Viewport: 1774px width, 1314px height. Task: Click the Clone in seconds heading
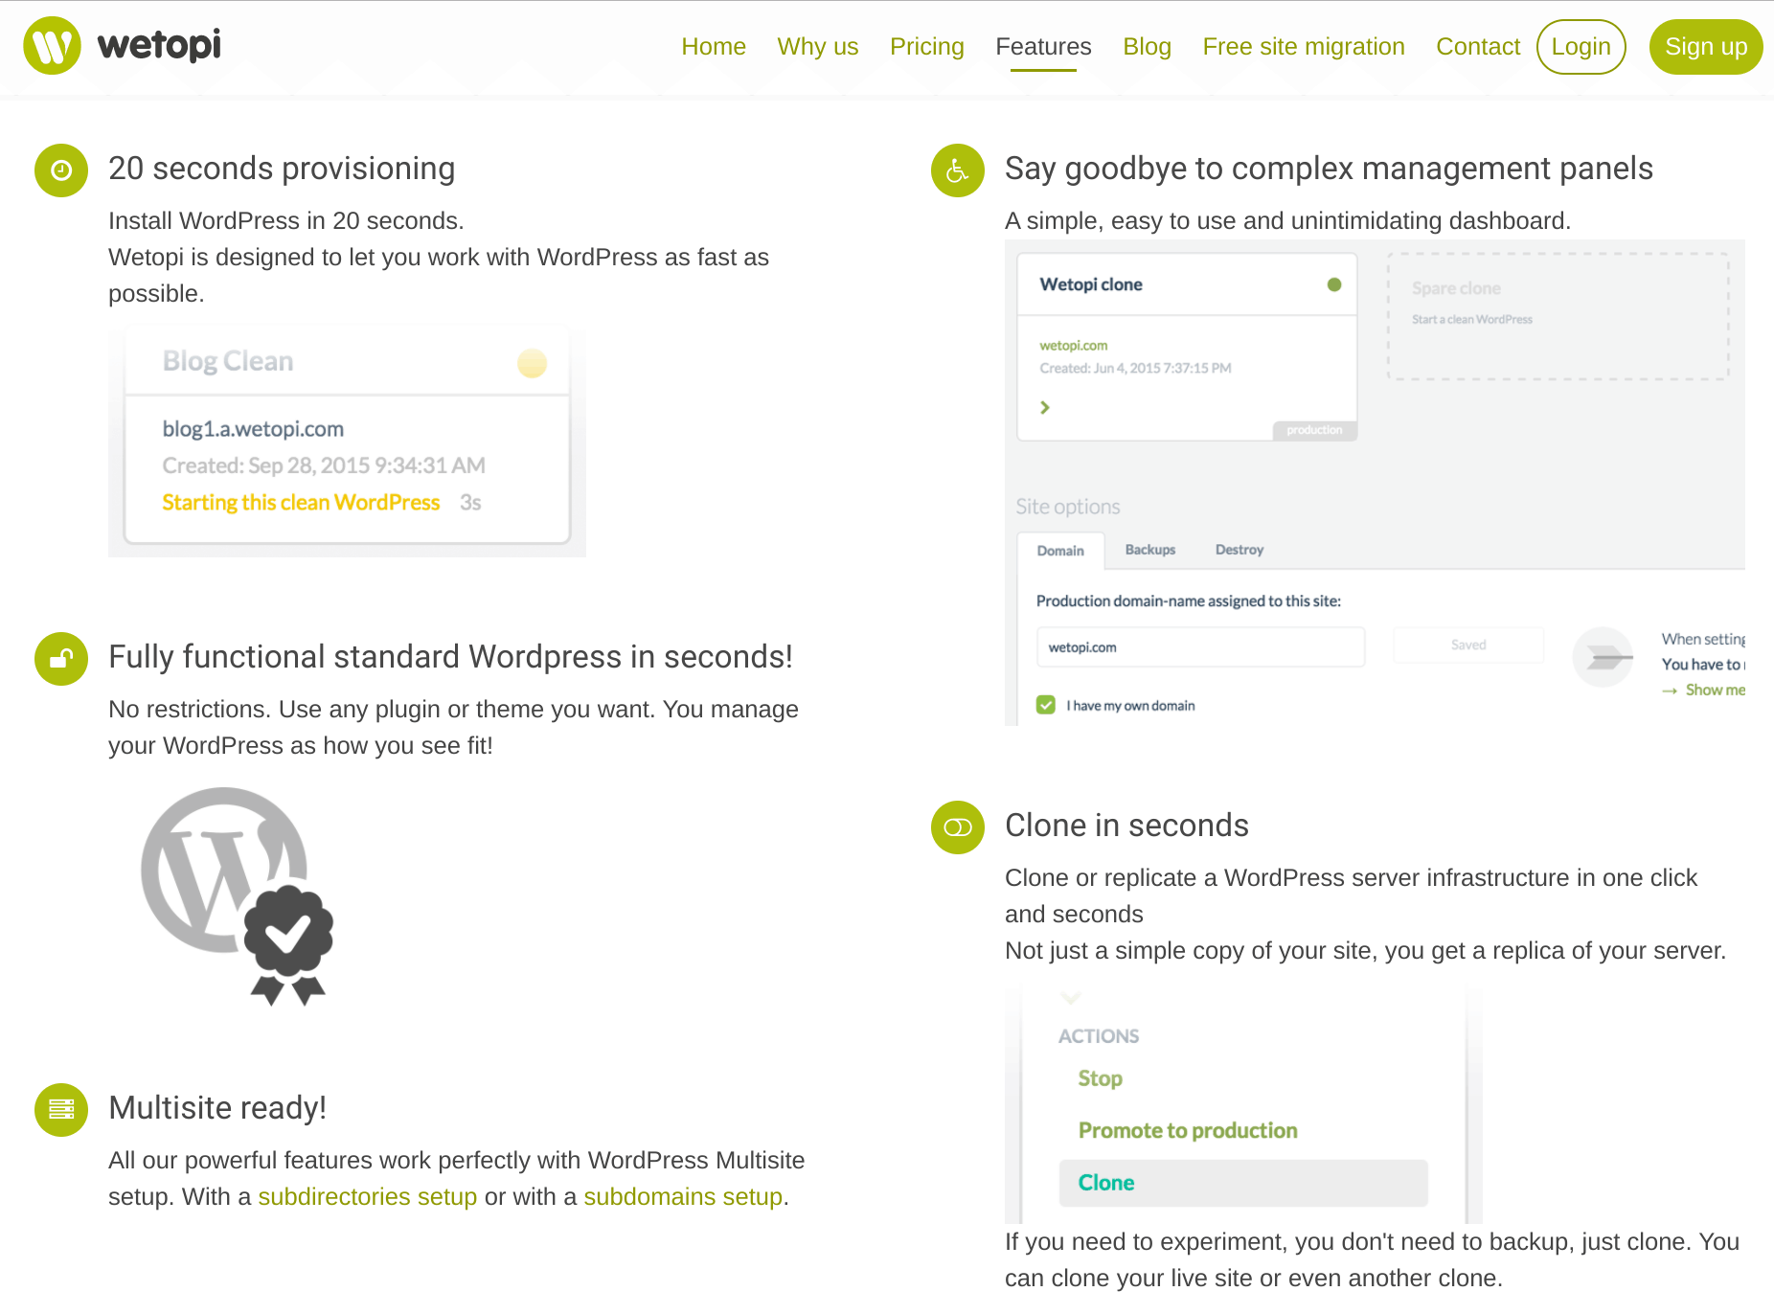tap(1126, 826)
